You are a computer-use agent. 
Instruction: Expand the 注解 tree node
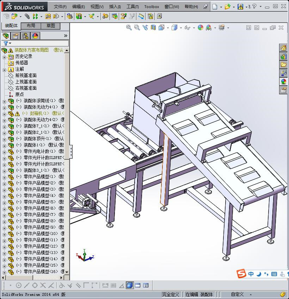(4, 70)
